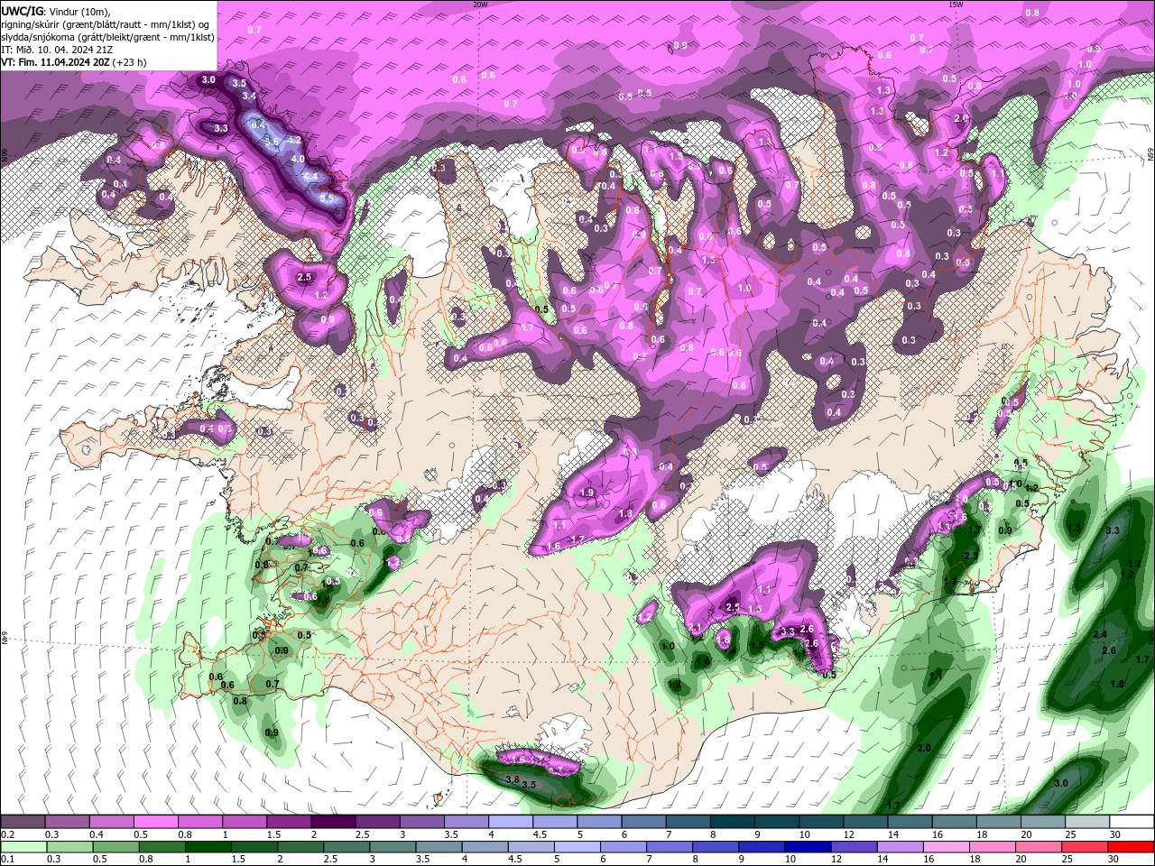Click the 4.4 snowfall value label
Screen dimensions: 1155x866
tap(311, 176)
